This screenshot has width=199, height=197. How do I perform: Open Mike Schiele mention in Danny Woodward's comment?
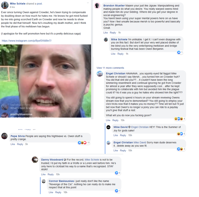[92, 160]
